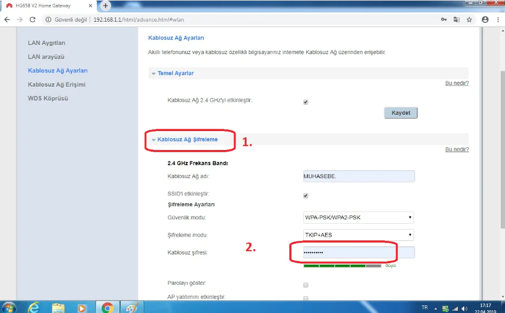Toggle AP yalıtımını etkinleştir checkbox
This screenshot has height=313, width=505.
pyautogui.click(x=306, y=298)
